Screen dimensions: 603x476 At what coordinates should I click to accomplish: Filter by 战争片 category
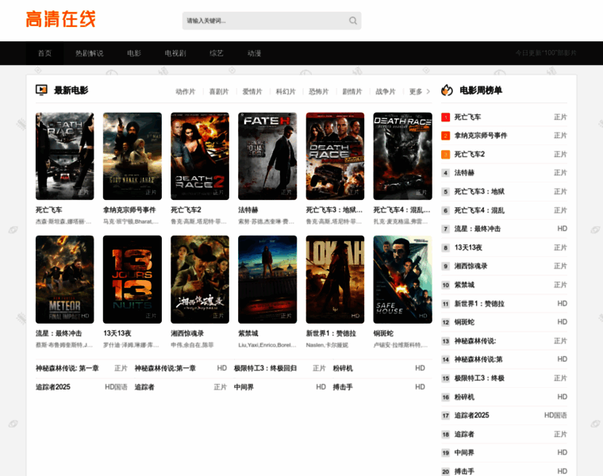pos(386,91)
